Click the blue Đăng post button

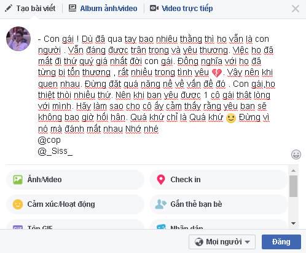click(281, 242)
